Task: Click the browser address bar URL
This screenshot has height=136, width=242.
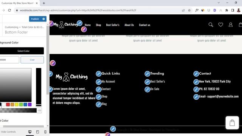Action: (x=78, y=10)
